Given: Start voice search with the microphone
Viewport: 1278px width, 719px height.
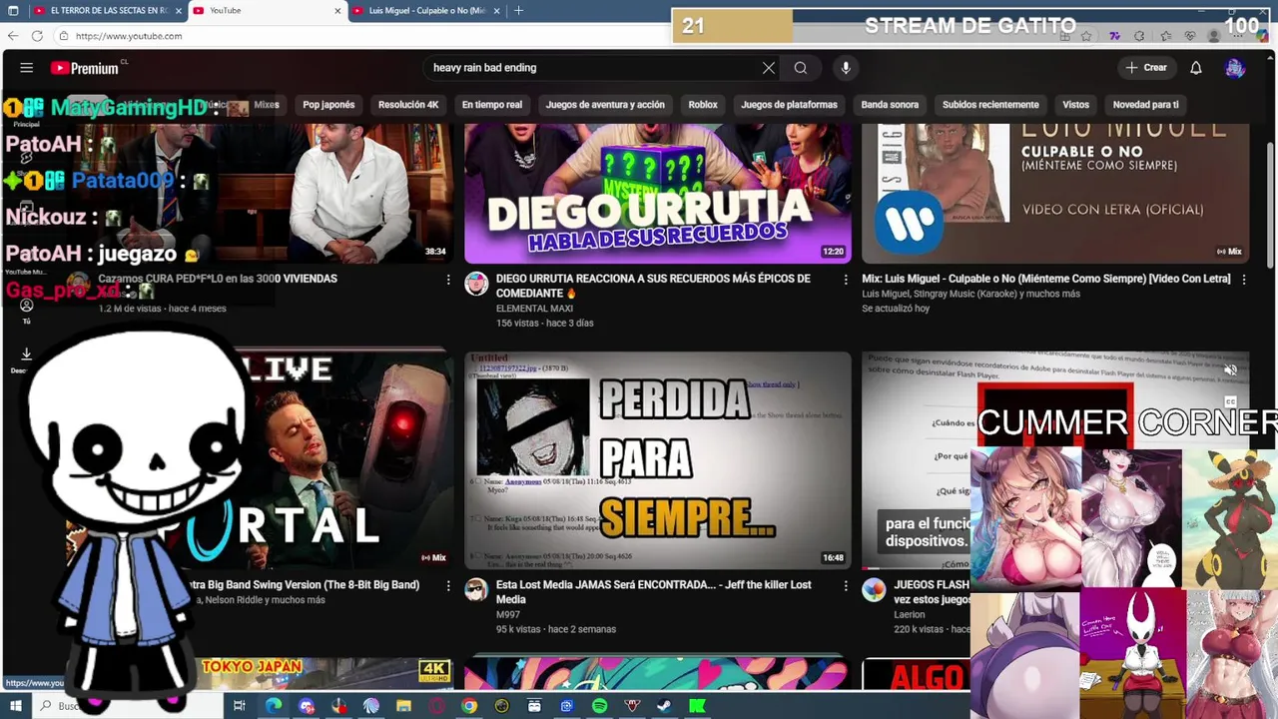Looking at the screenshot, I should pyautogui.click(x=846, y=68).
